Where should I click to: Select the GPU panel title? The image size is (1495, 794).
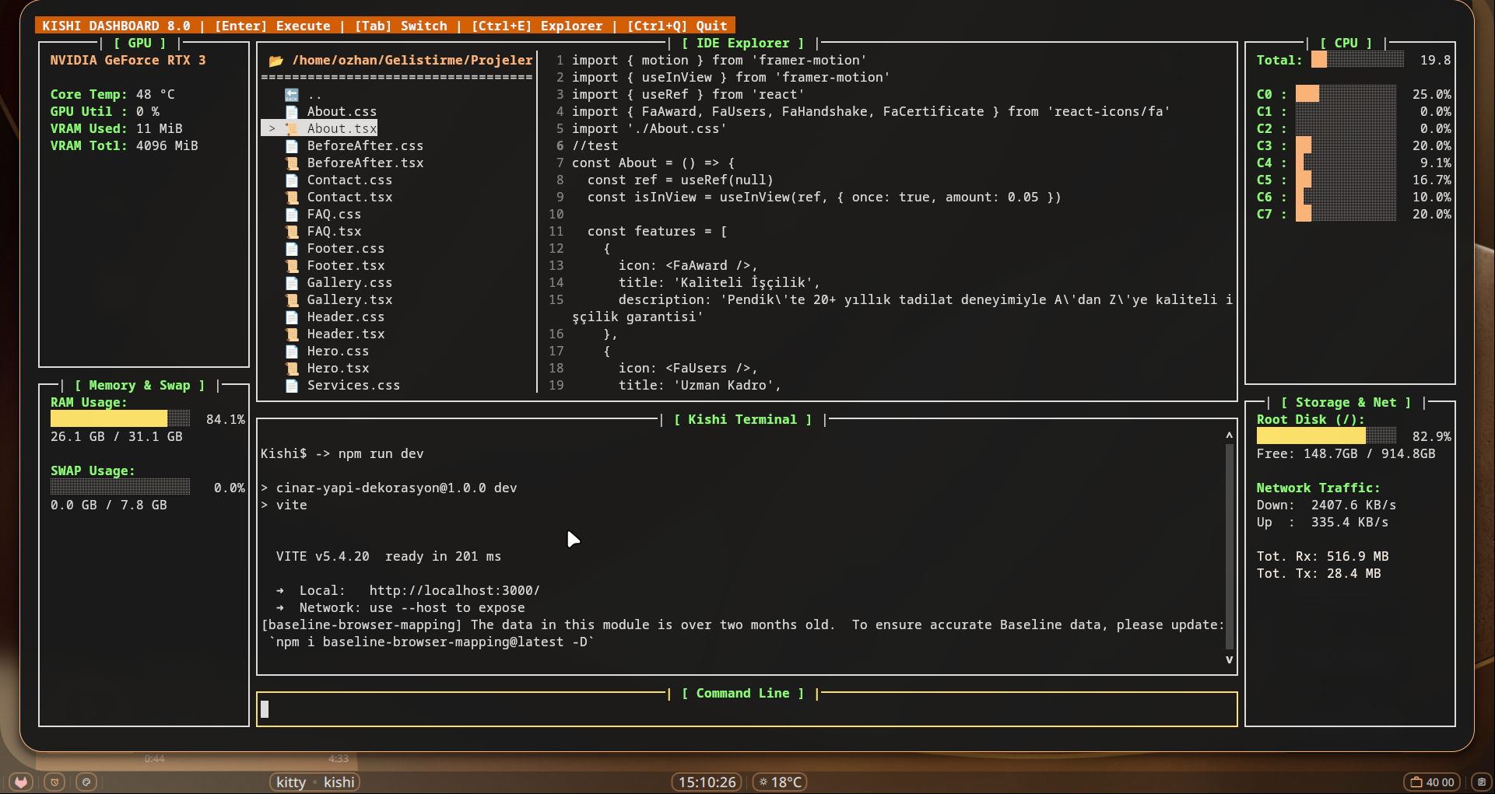click(140, 44)
